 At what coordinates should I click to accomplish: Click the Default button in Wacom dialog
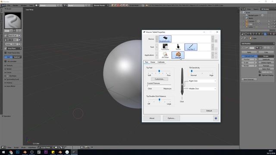(209, 111)
